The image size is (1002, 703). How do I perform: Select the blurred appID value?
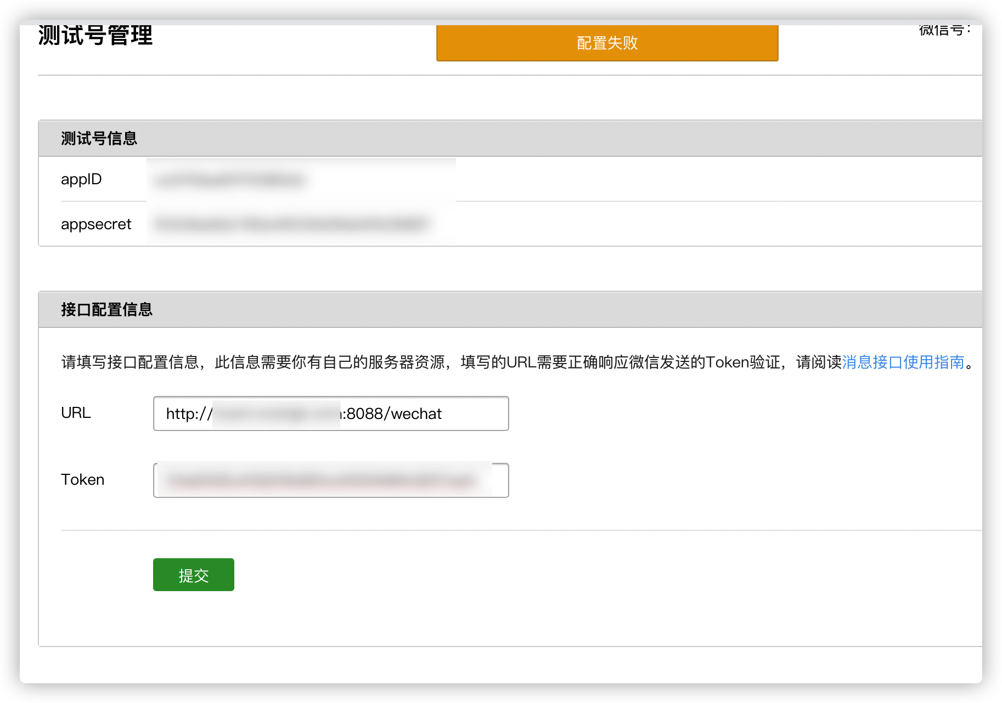[229, 180]
